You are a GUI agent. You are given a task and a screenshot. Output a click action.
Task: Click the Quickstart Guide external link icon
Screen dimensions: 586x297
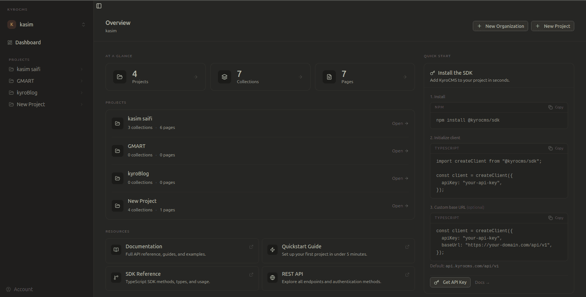click(407, 247)
